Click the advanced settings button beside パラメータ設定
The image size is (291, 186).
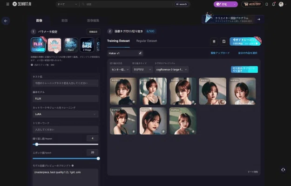[x=93, y=32]
